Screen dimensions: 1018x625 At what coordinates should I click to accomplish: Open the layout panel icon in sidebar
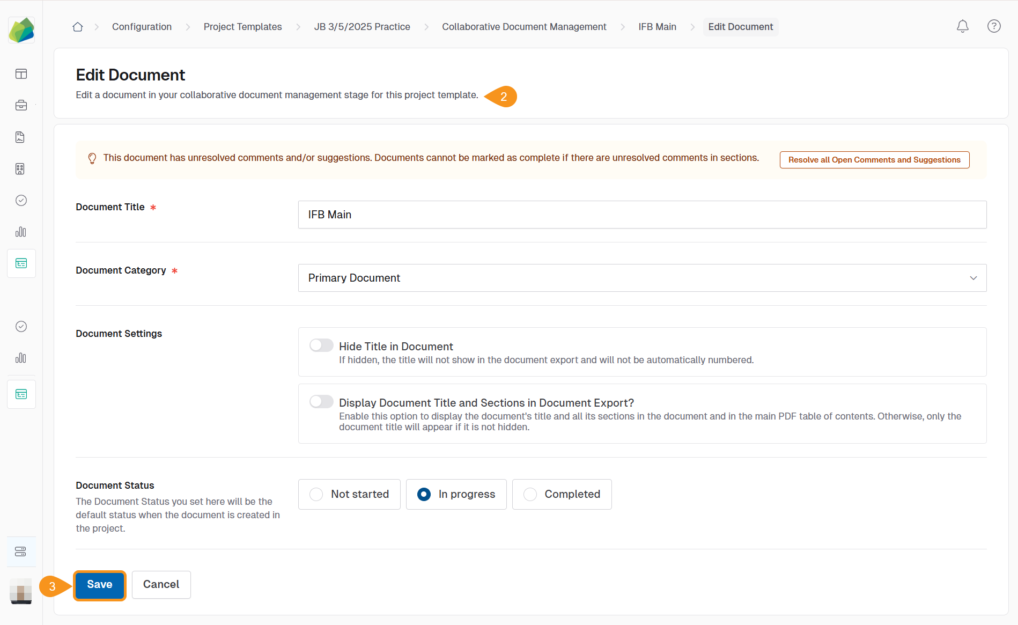click(21, 74)
